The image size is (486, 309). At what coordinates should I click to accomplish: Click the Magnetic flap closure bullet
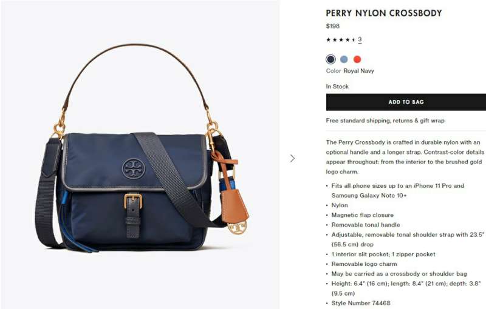click(x=362, y=215)
